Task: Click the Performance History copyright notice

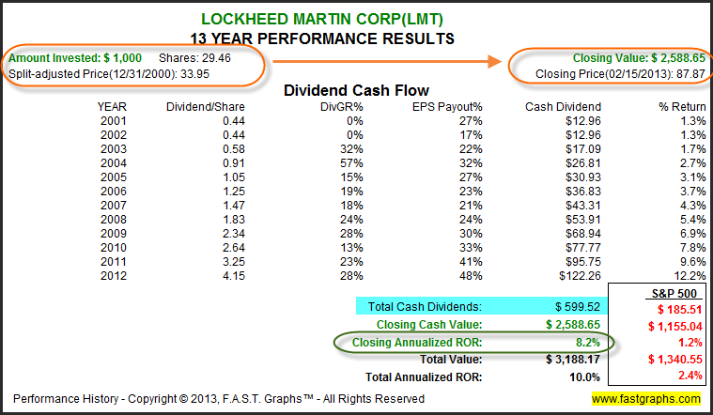Action: (219, 399)
